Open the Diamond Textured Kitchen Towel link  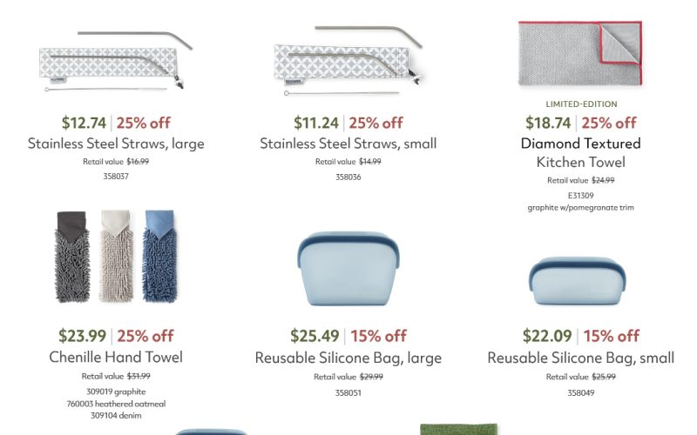580,152
